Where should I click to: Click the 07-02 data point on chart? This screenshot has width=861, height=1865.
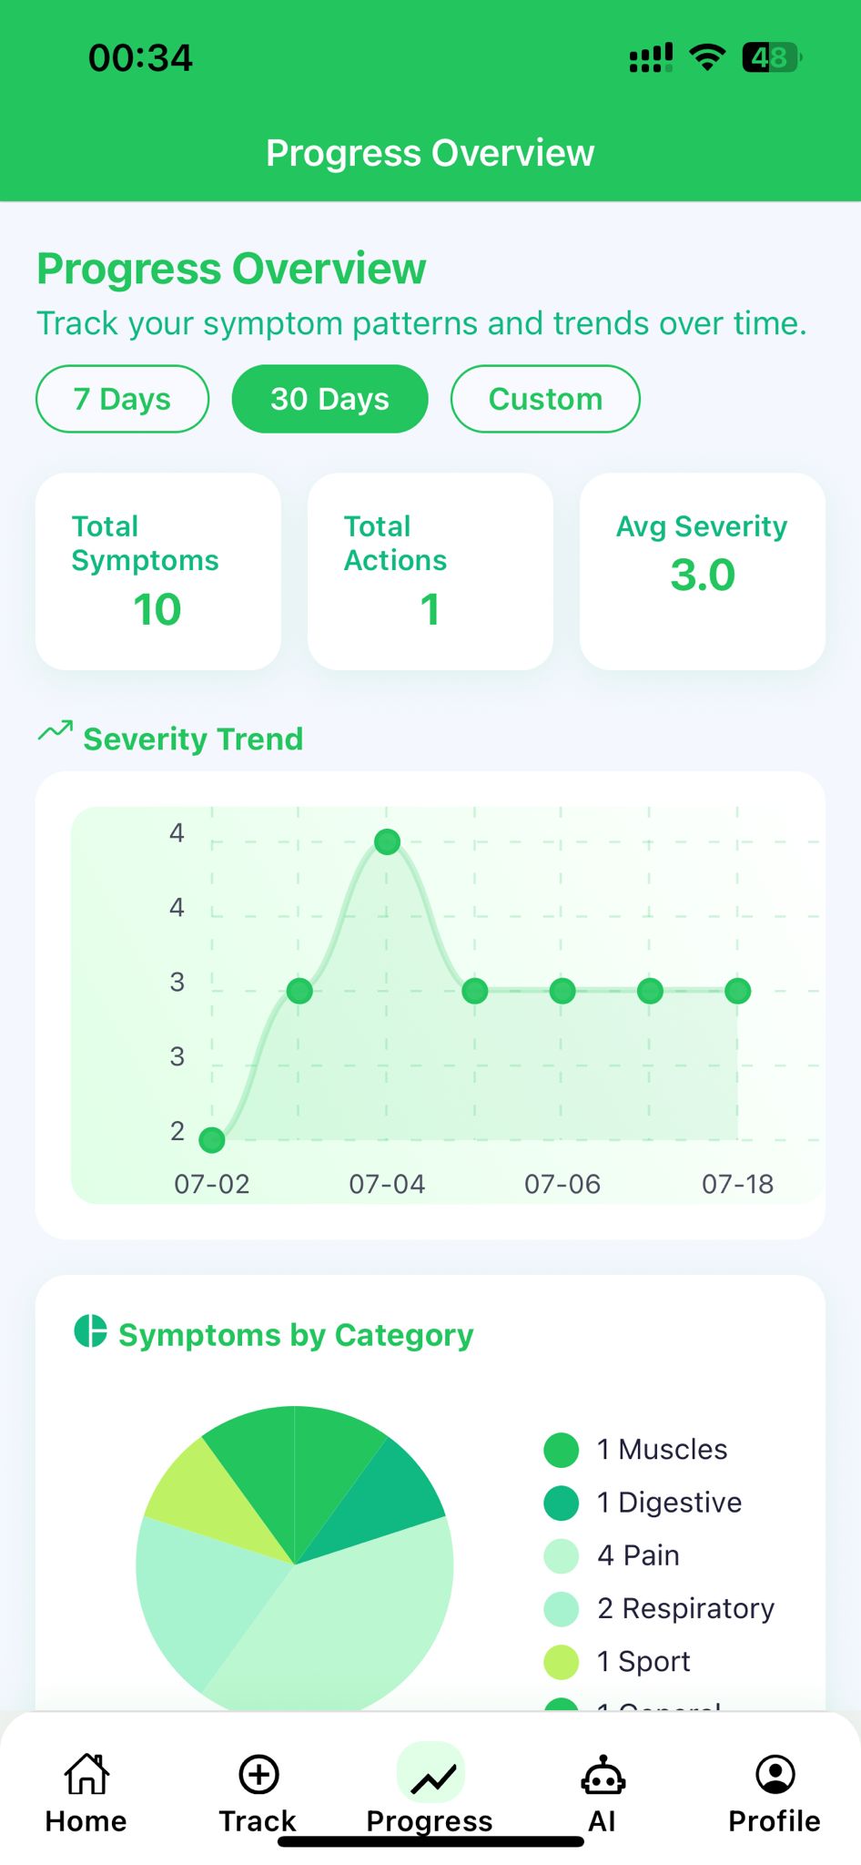[212, 1139]
